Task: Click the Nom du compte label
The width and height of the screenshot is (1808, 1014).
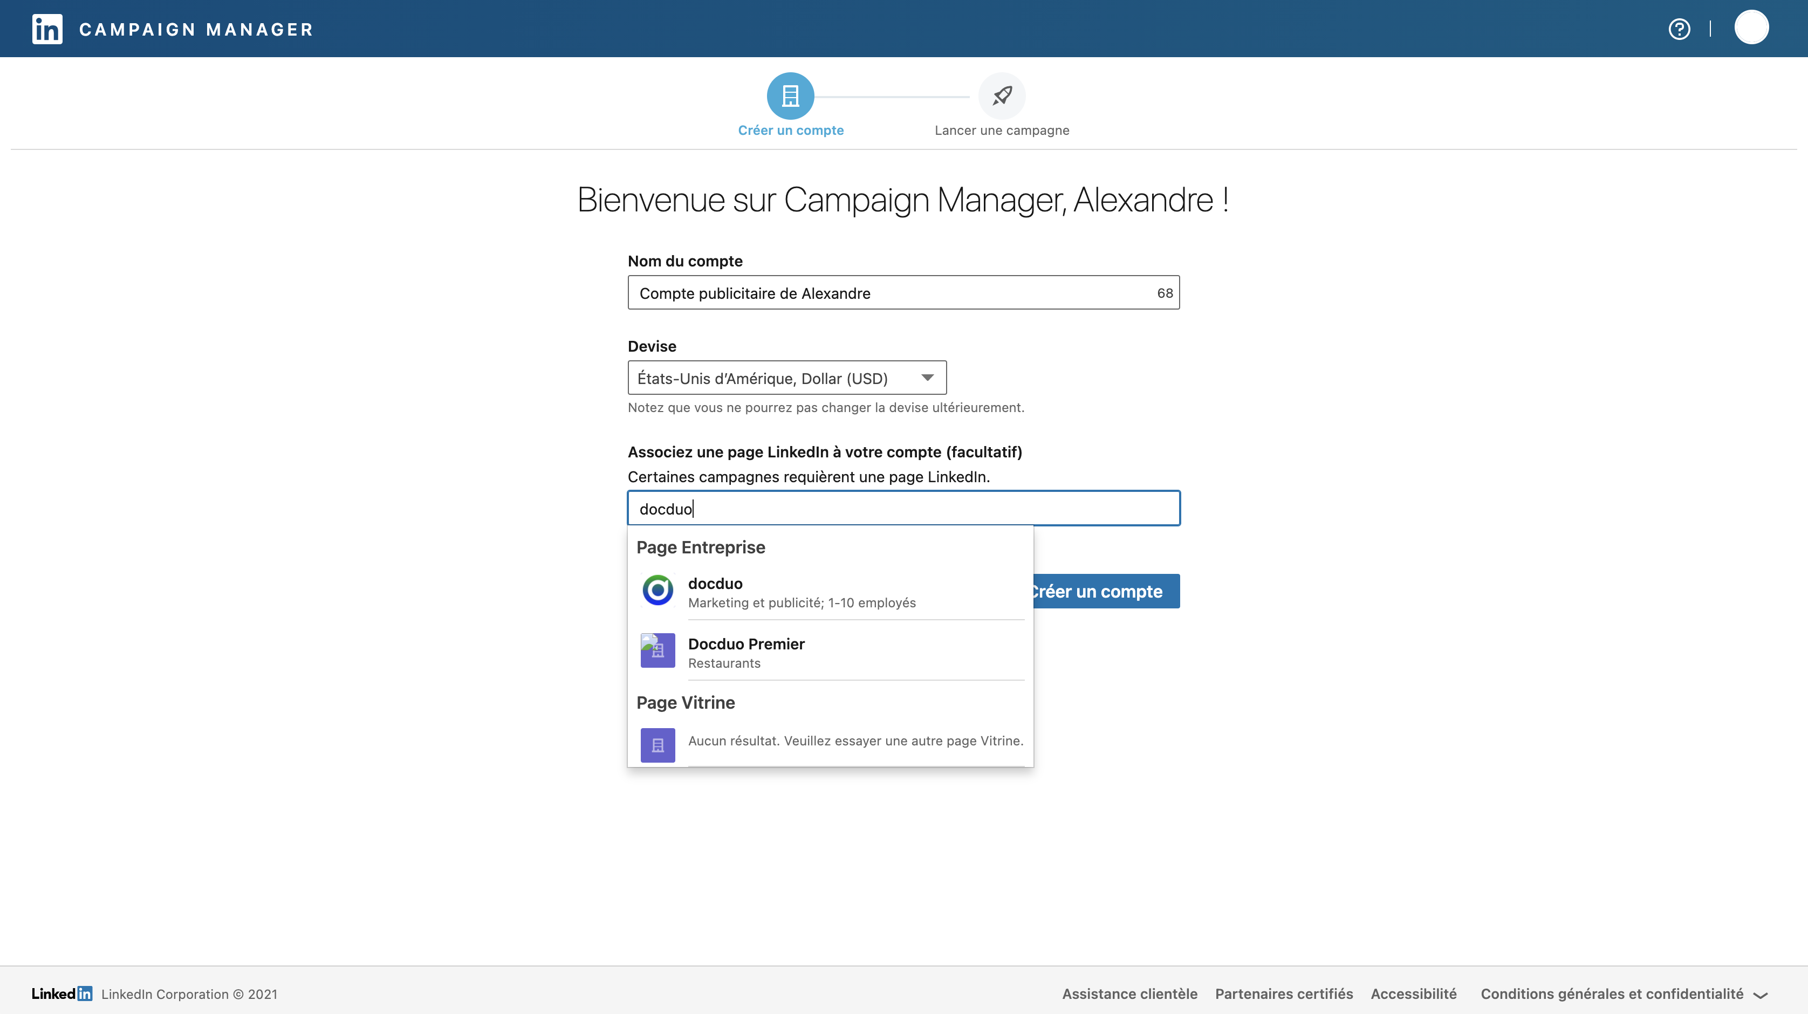Action: click(684, 261)
